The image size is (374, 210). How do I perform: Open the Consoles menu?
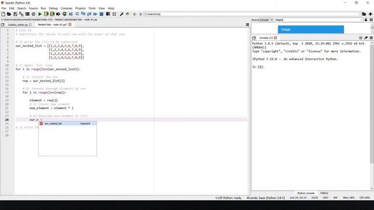(x=66, y=8)
